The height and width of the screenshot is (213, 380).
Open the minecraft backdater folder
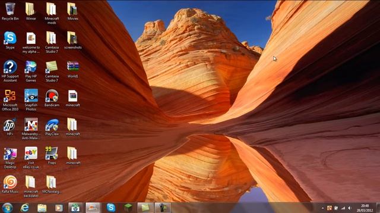tap(31, 186)
